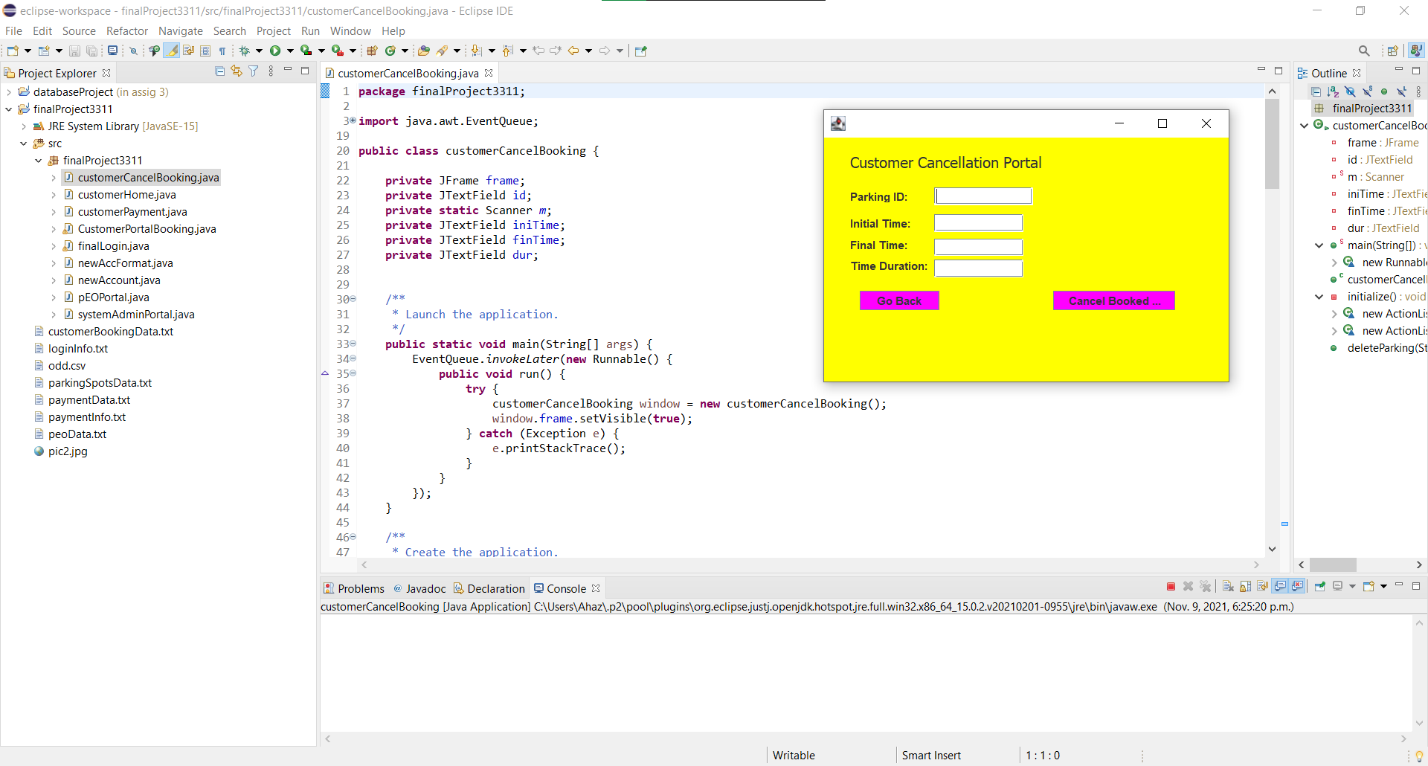The height and width of the screenshot is (766, 1428).
Task: Expand the customerHome.java tree item
Action: point(53,195)
